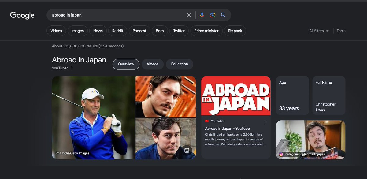
Task: Open the golfer photo by Phil Inglis/Getty Images
Action: (x=93, y=118)
